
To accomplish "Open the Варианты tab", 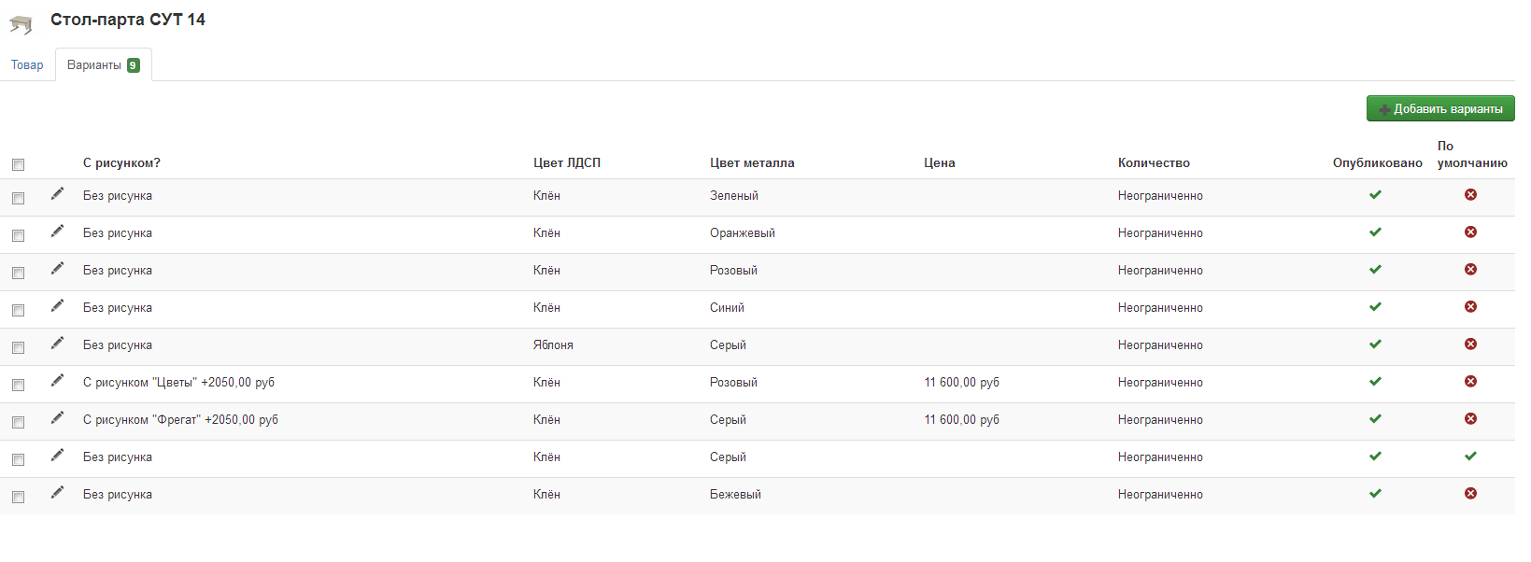I will pyautogui.click(x=104, y=64).
